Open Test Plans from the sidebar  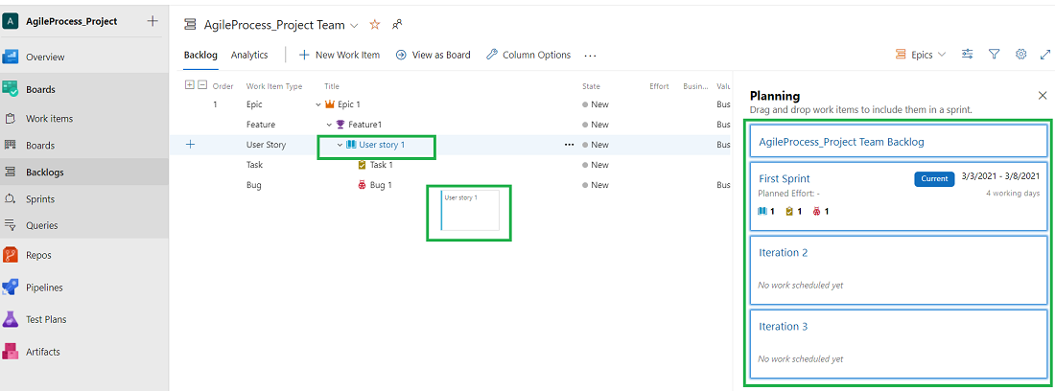[45, 319]
